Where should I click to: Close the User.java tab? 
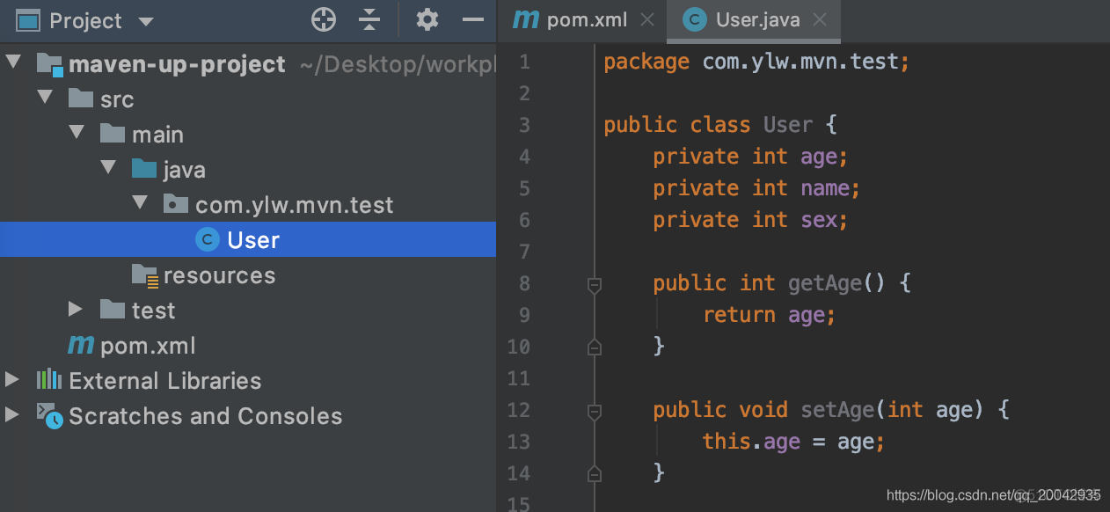point(820,20)
